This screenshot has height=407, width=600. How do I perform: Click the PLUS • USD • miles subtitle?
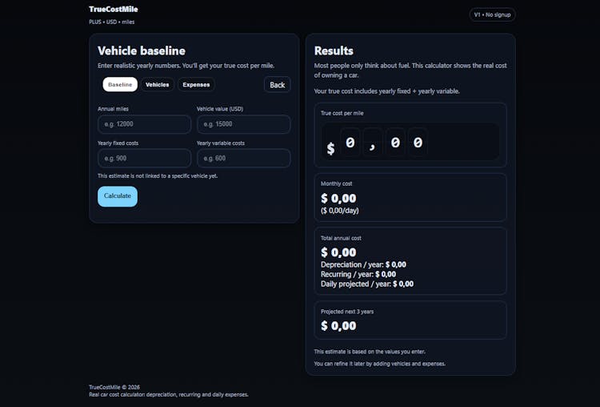click(x=112, y=22)
